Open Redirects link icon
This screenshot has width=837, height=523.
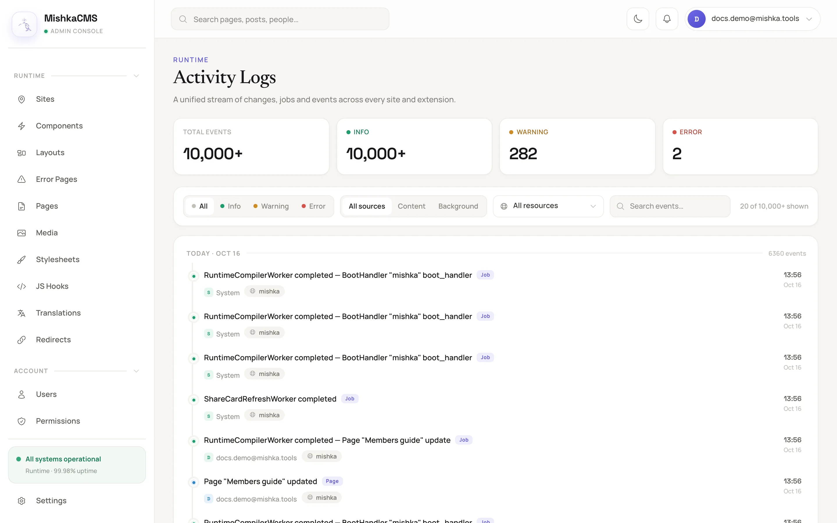22,340
